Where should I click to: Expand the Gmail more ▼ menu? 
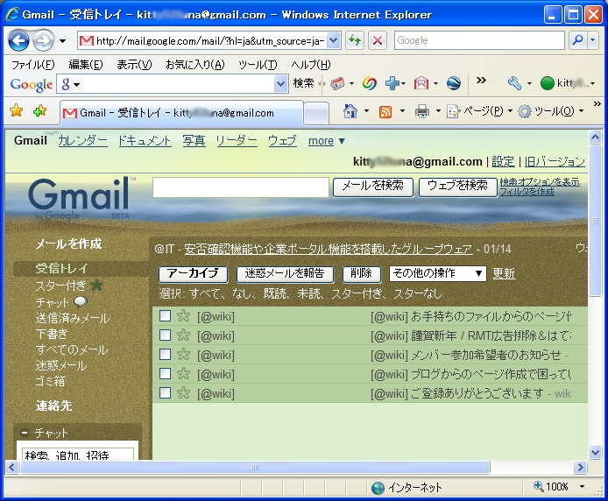pos(327,141)
